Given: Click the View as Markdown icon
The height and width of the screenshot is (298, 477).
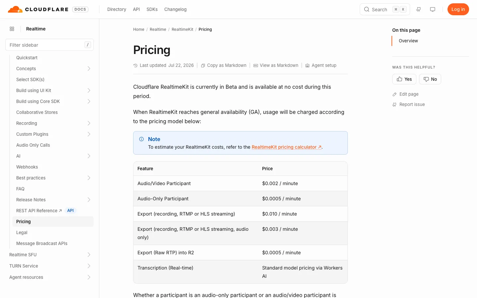Looking at the screenshot, I should (256, 66).
